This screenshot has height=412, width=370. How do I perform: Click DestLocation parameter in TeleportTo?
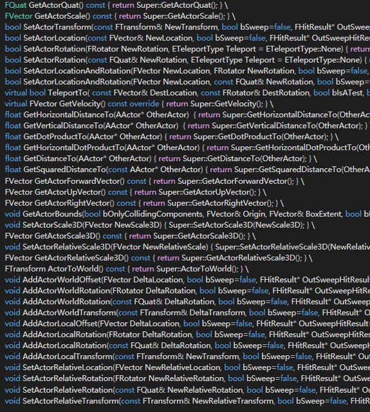tap(173, 93)
